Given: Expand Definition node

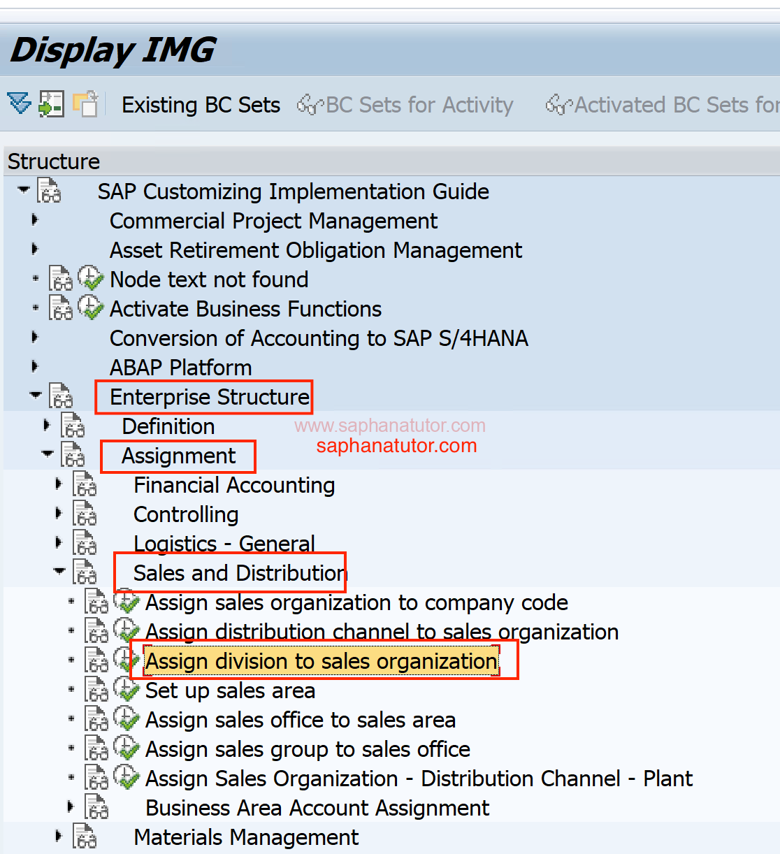Looking at the screenshot, I should [47, 425].
